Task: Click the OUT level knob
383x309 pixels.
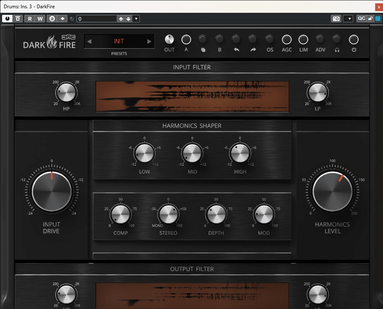Action: coord(169,40)
